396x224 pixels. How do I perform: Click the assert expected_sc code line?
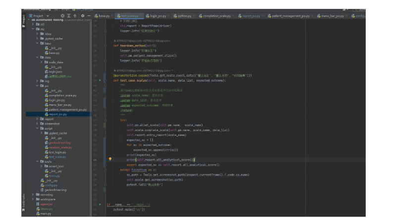[x=173, y=165]
